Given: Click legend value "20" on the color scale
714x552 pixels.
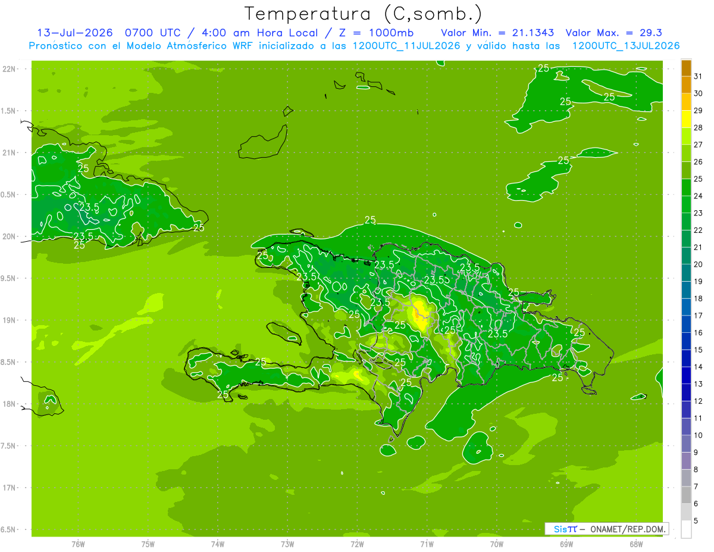Looking at the screenshot, I should pos(698,264).
